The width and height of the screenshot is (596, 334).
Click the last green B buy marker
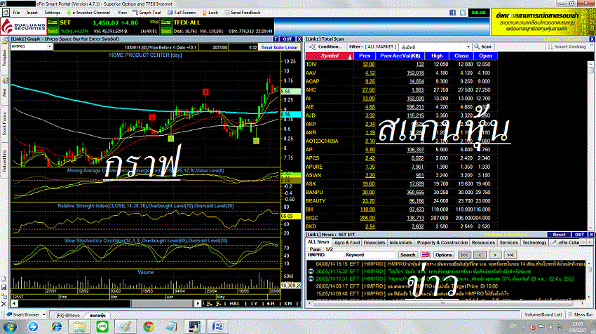(x=256, y=141)
